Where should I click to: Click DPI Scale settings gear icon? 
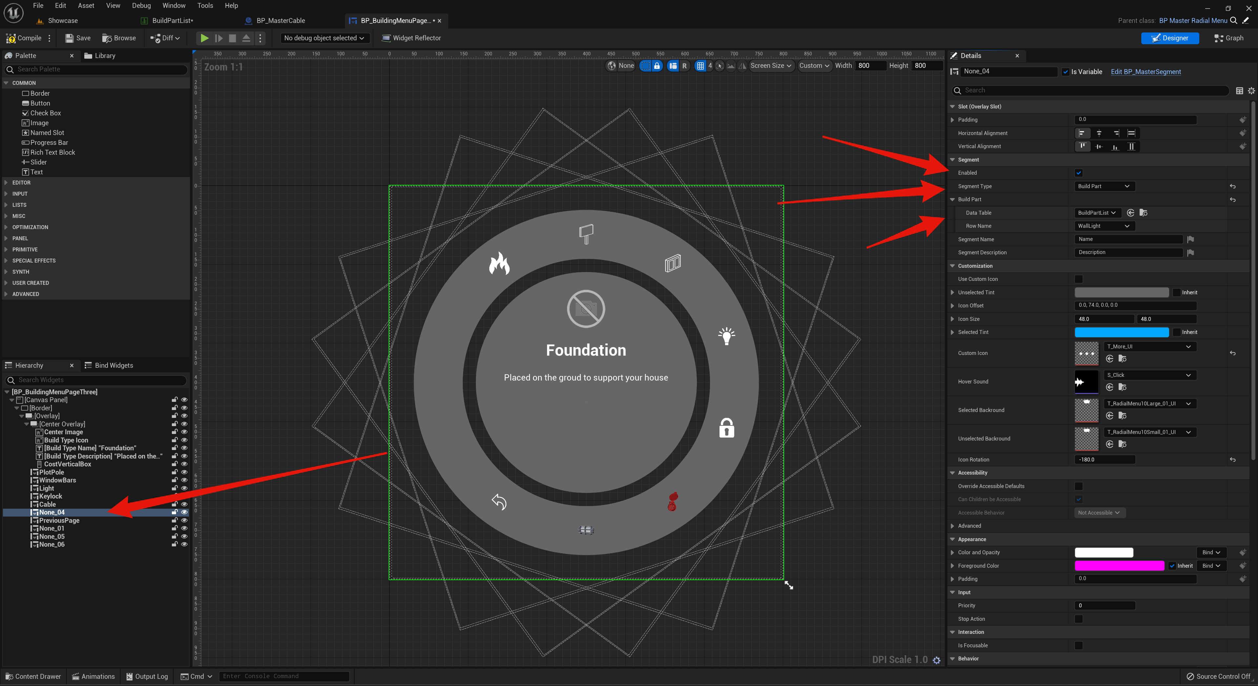point(936,660)
